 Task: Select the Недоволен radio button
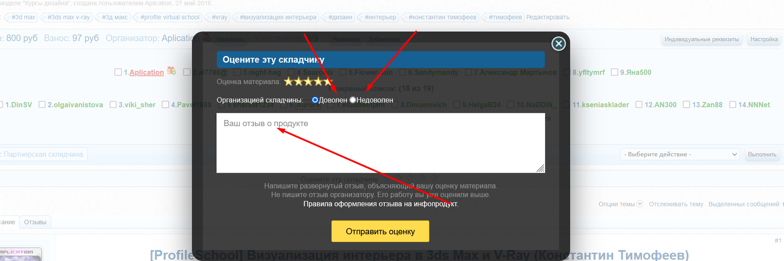coord(352,100)
